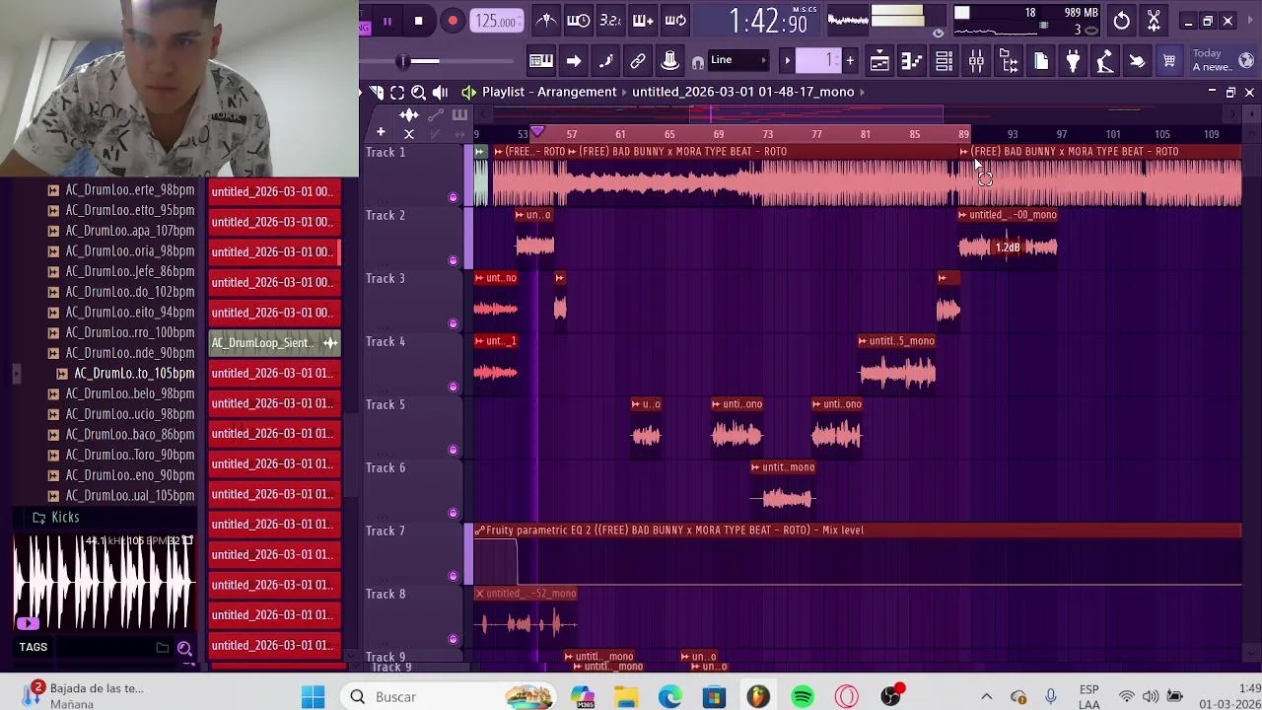Toggle the metronome icon
This screenshot has height=710, width=1262.
(x=546, y=20)
